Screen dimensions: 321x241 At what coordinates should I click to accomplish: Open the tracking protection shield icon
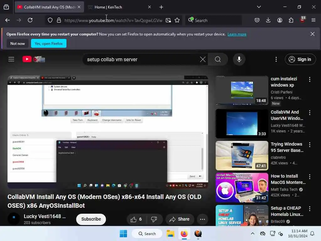coord(50,20)
